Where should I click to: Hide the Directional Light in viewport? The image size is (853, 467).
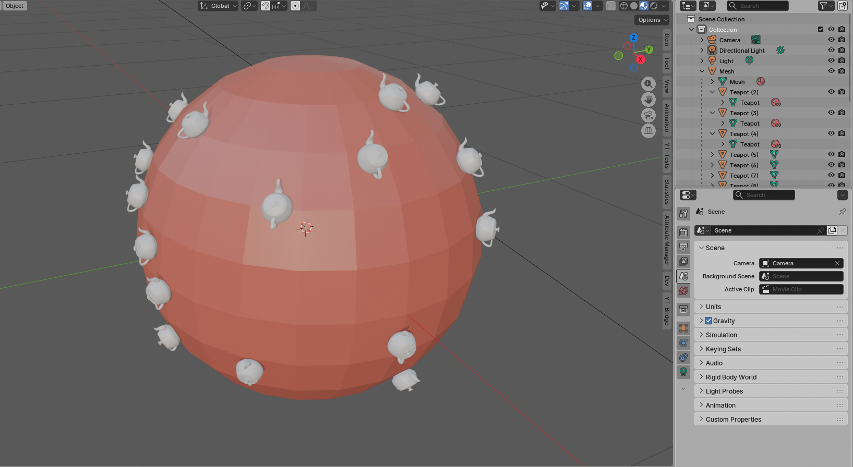tap(831, 51)
